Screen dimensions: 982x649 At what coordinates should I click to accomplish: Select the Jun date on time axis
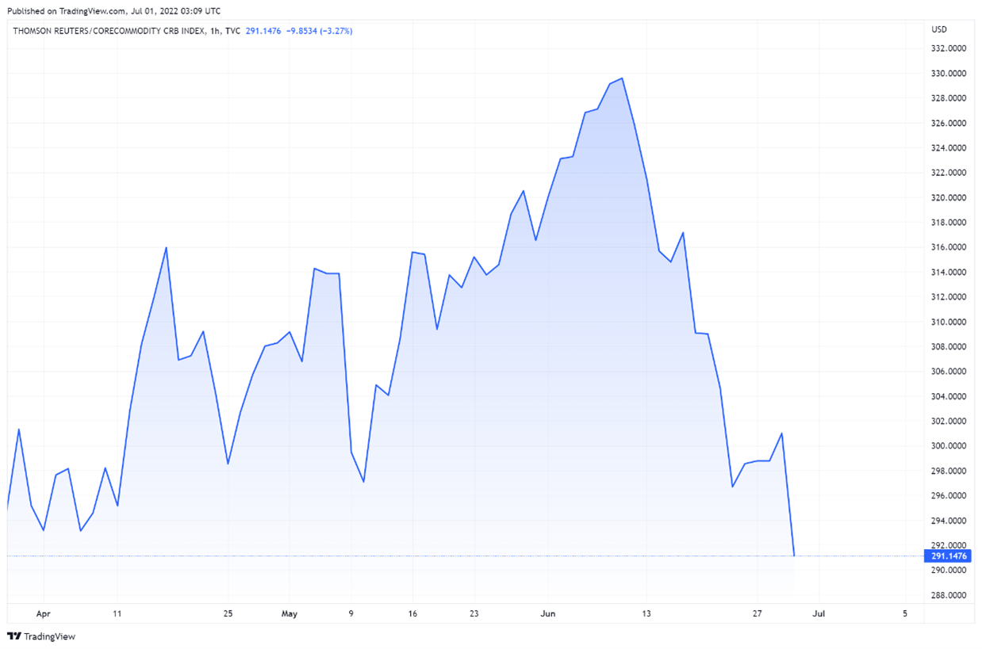point(547,614)
